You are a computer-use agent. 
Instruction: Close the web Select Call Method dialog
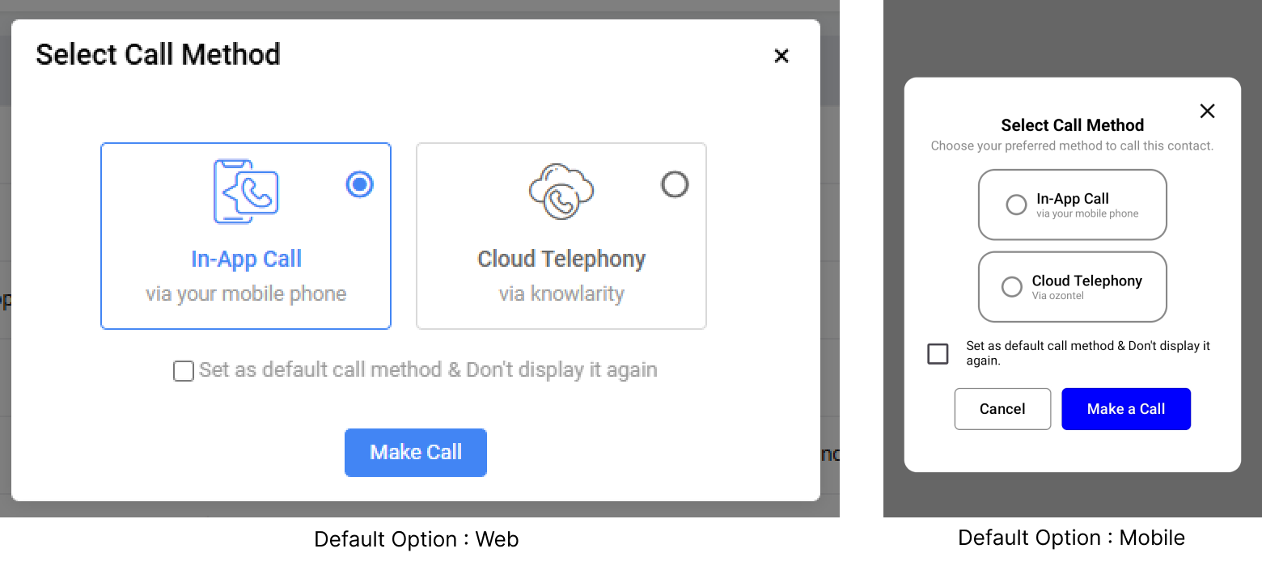pos(781,56)
